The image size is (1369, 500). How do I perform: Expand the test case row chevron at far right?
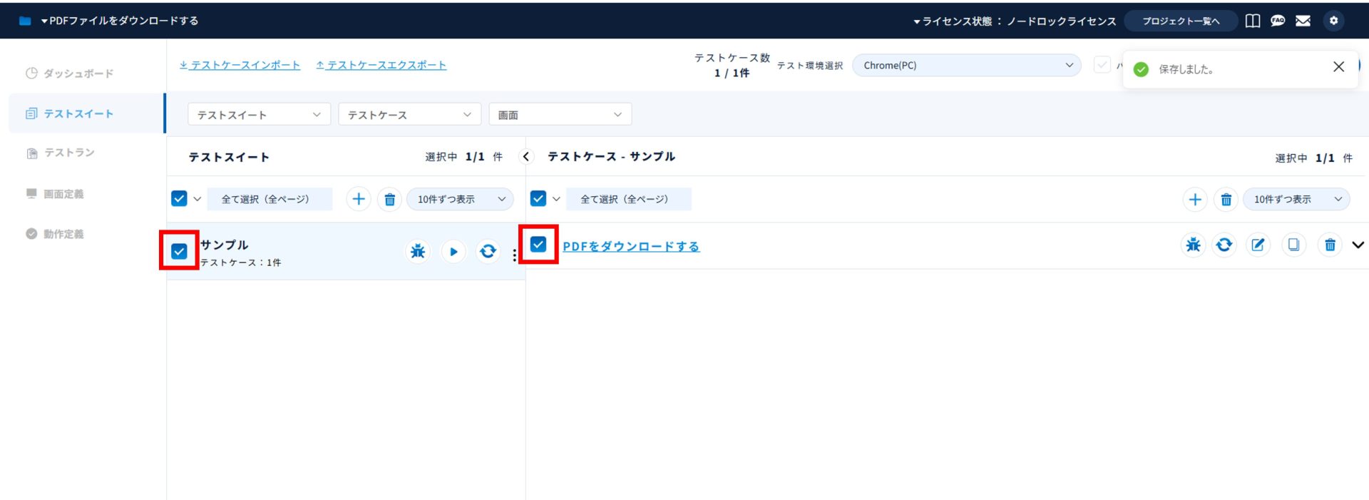coord(1358,245)
